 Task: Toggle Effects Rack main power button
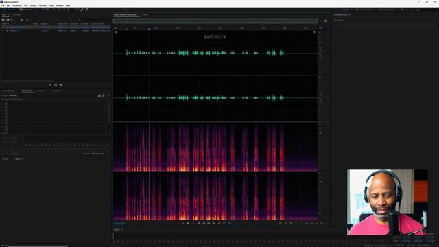3,154
